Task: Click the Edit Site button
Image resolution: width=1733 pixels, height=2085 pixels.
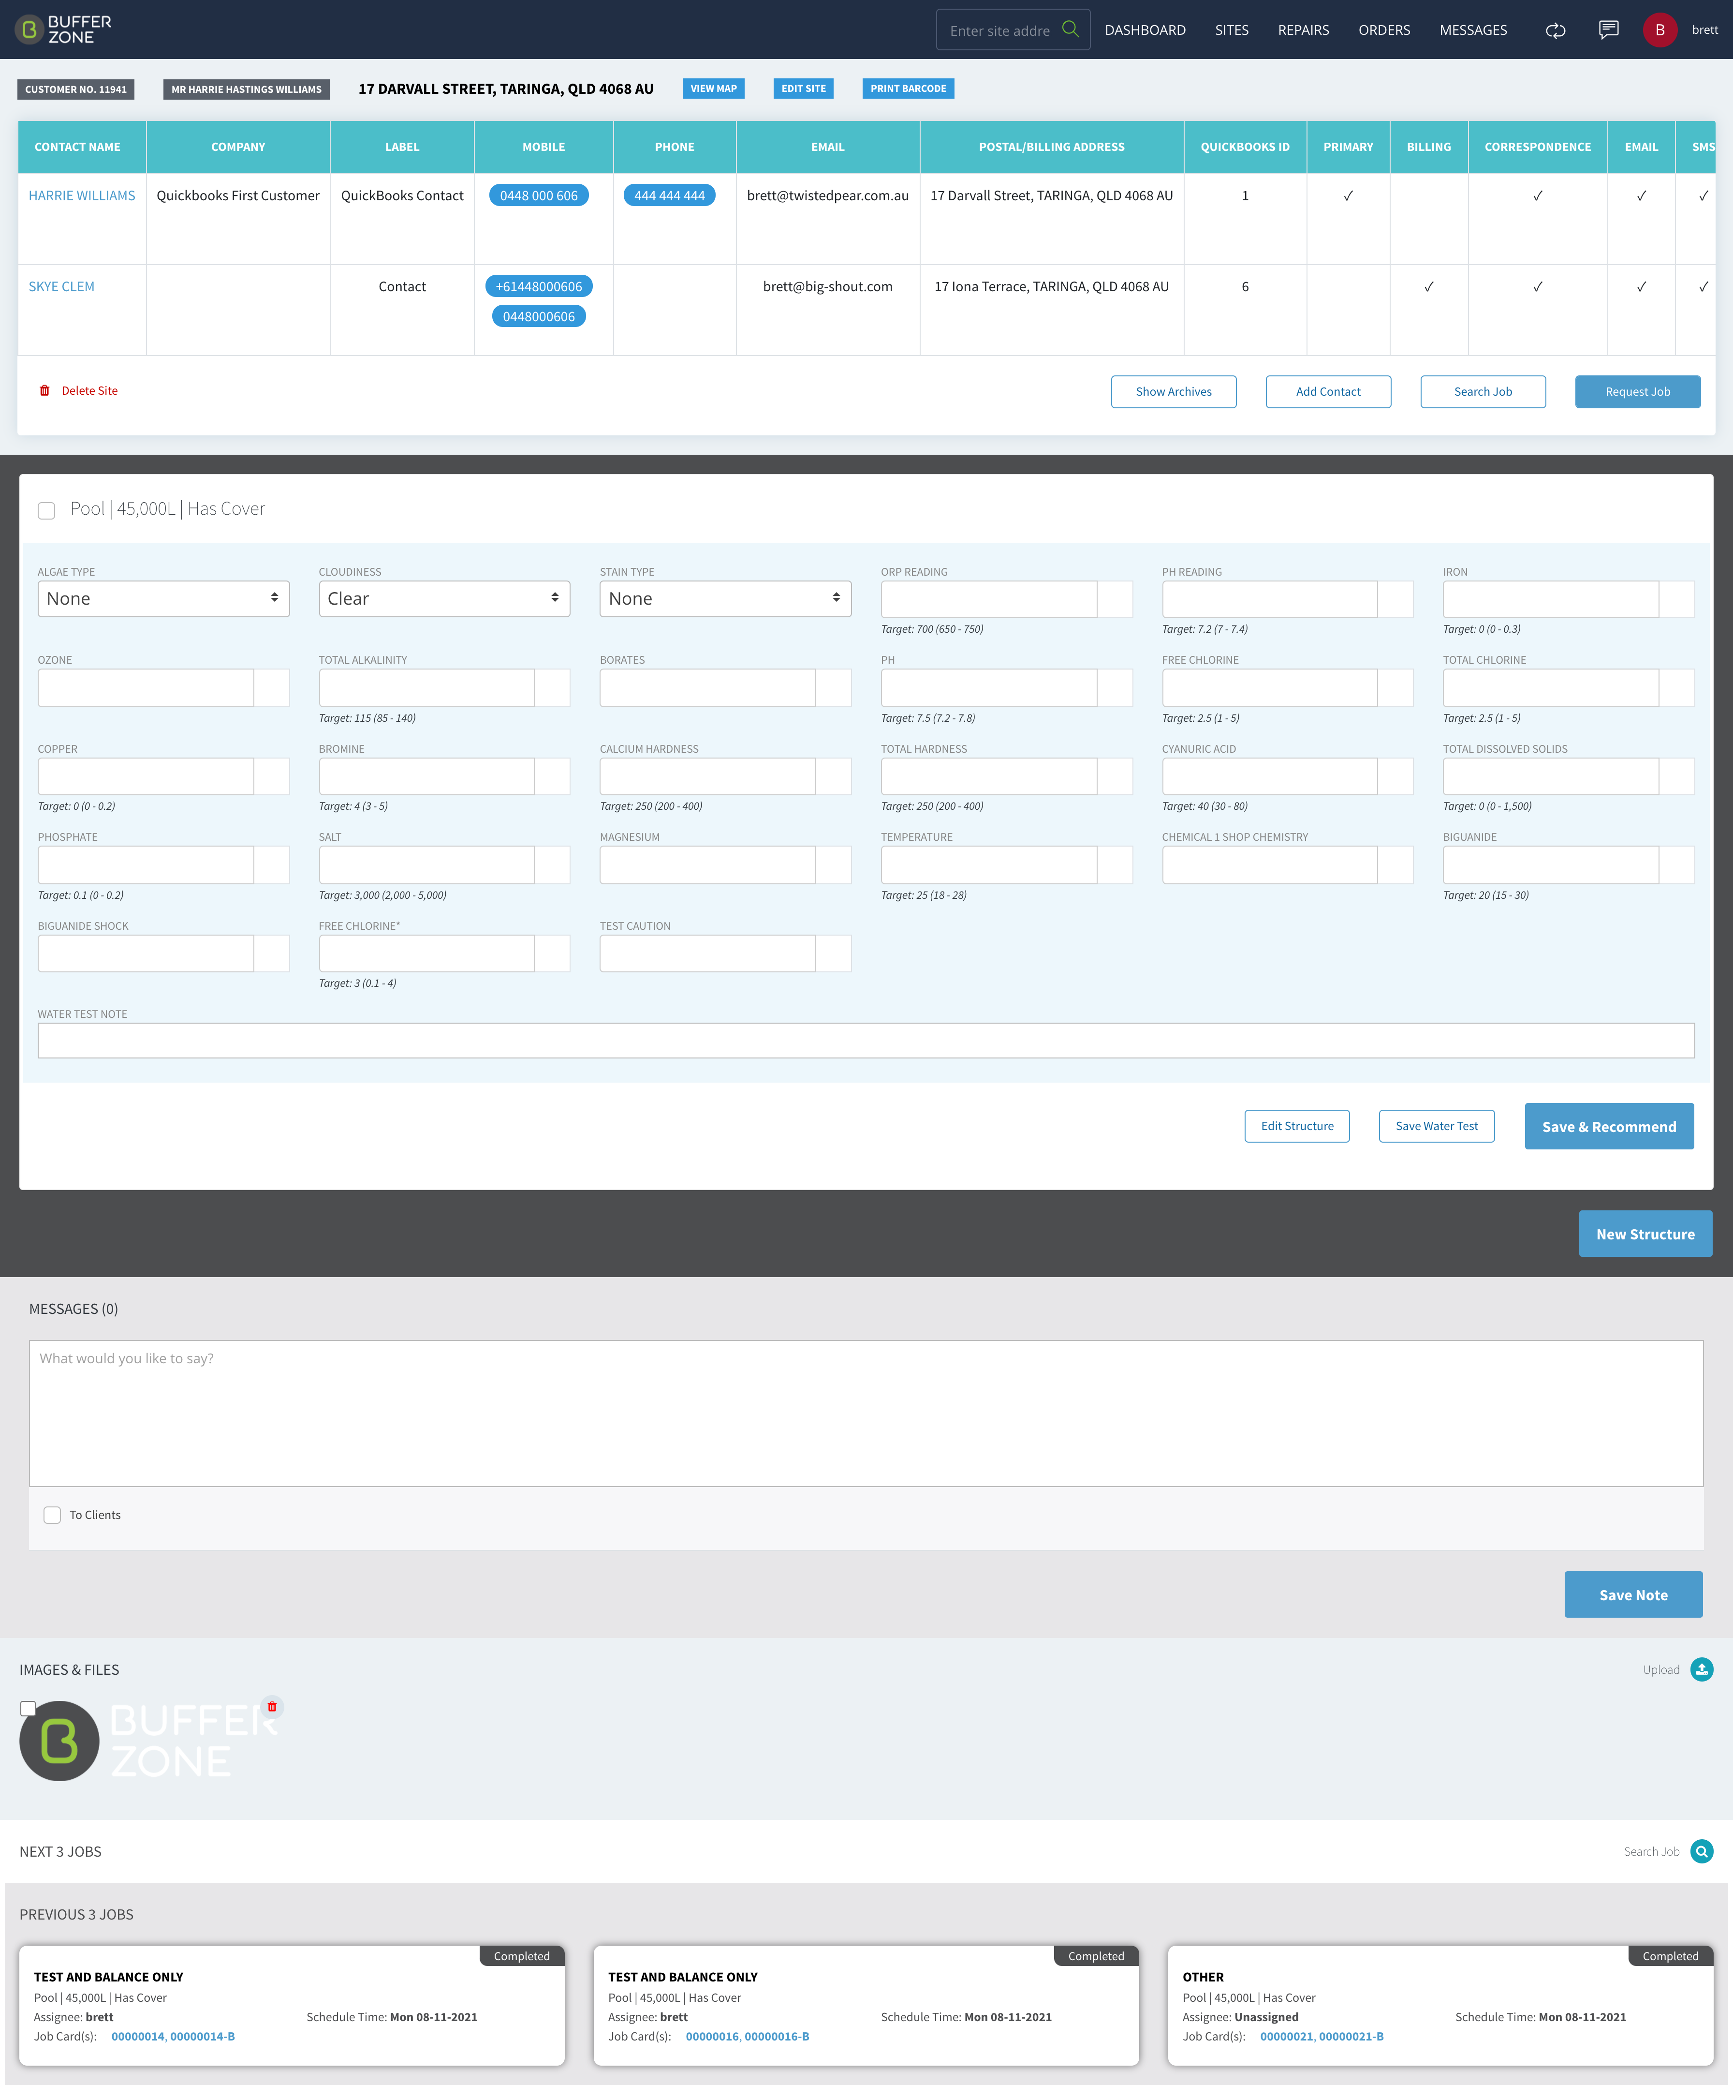Action: coord(803,89)
